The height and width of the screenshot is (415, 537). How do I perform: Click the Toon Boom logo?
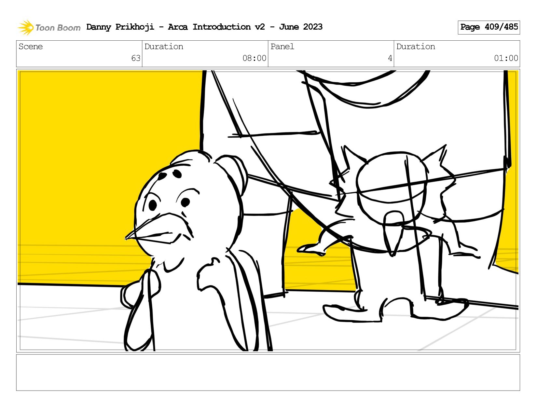pyautogui.click(x=49, y=27)
